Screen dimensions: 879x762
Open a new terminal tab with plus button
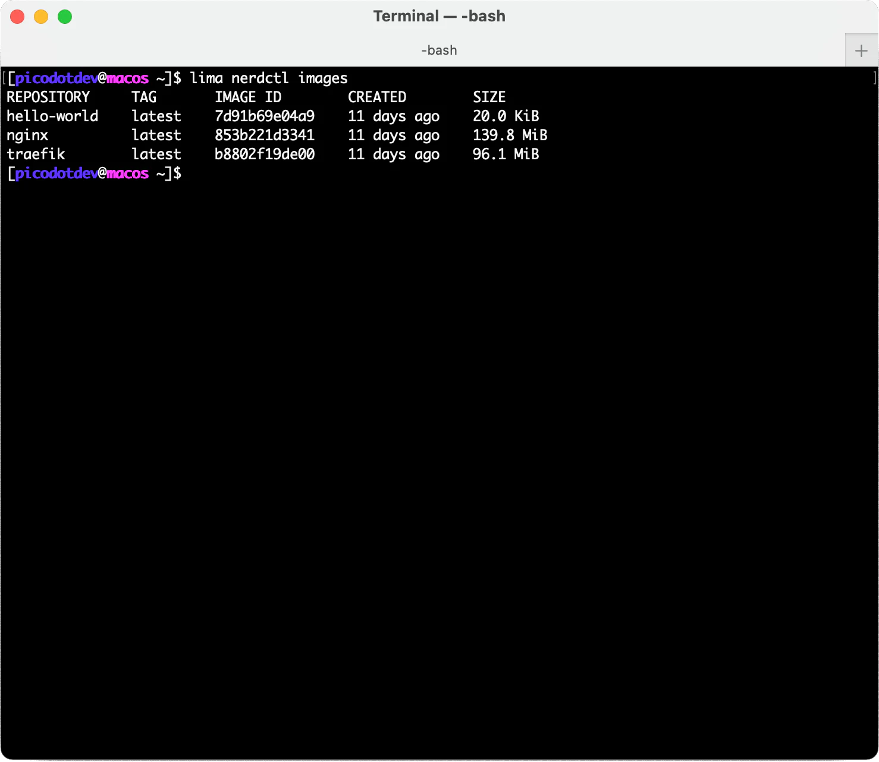[x=861, y=51]
